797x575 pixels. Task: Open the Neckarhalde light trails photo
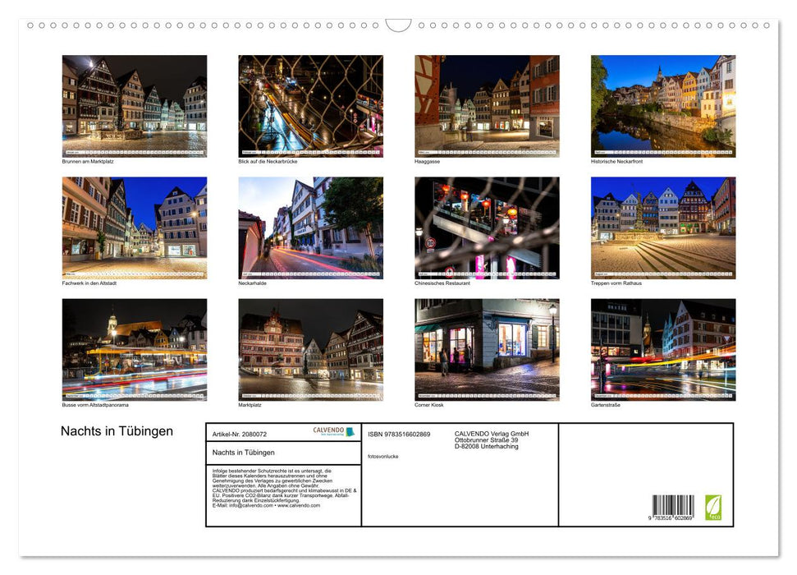click(x=310, y=228)
